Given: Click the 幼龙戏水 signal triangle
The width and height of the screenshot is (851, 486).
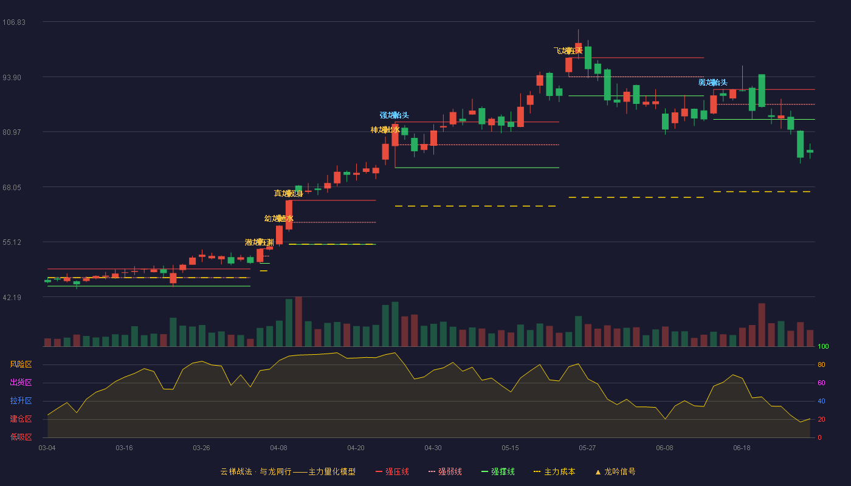Looking at the screenshot, I should (279, 218).
